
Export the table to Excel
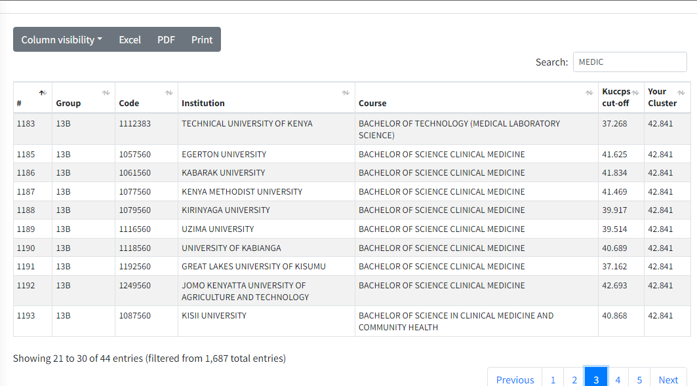click(x=130, y=39)
